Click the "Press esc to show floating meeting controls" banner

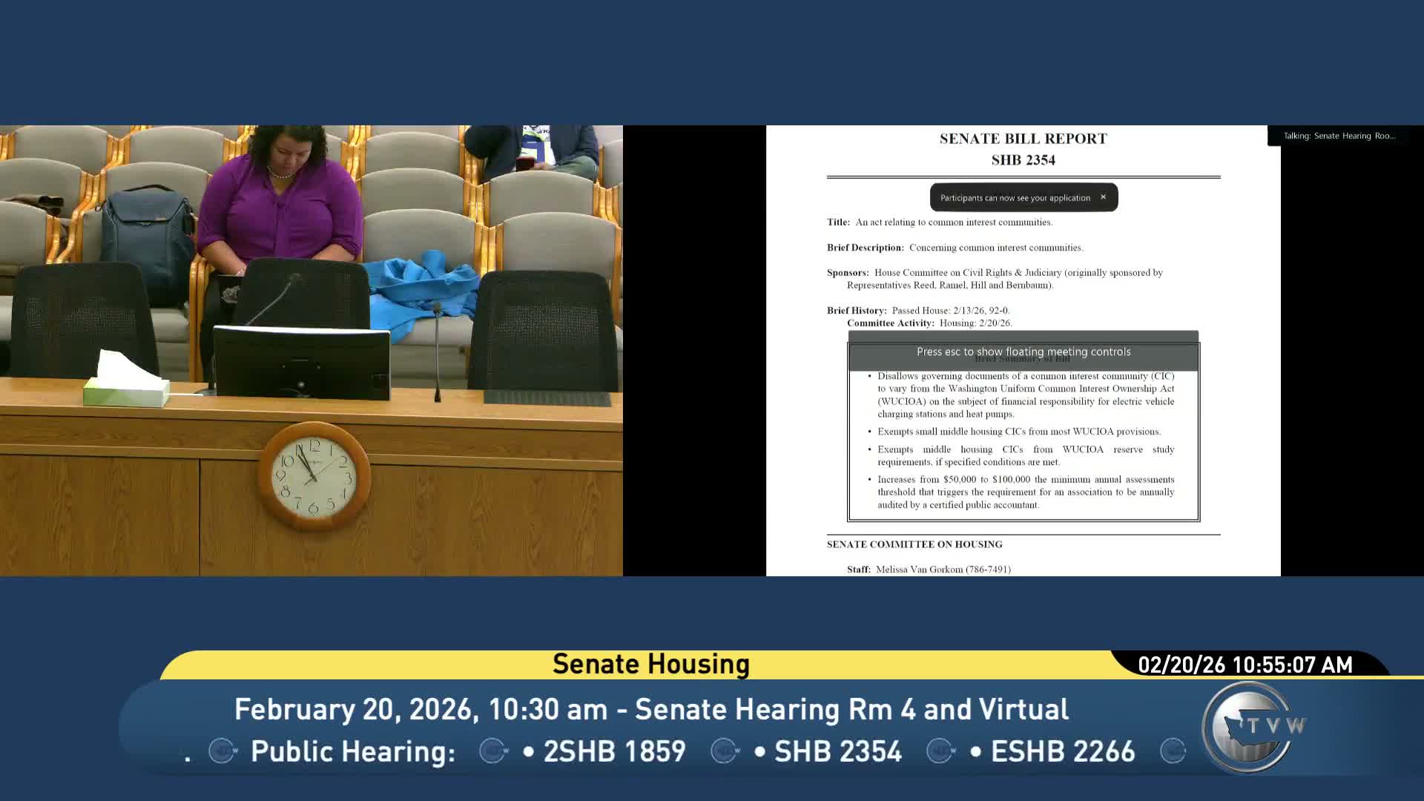coord(1023,352)
